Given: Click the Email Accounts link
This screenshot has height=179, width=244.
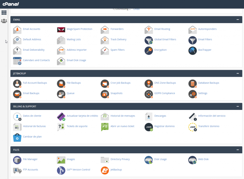Looking at the screenshot, I should click(31, 29).
